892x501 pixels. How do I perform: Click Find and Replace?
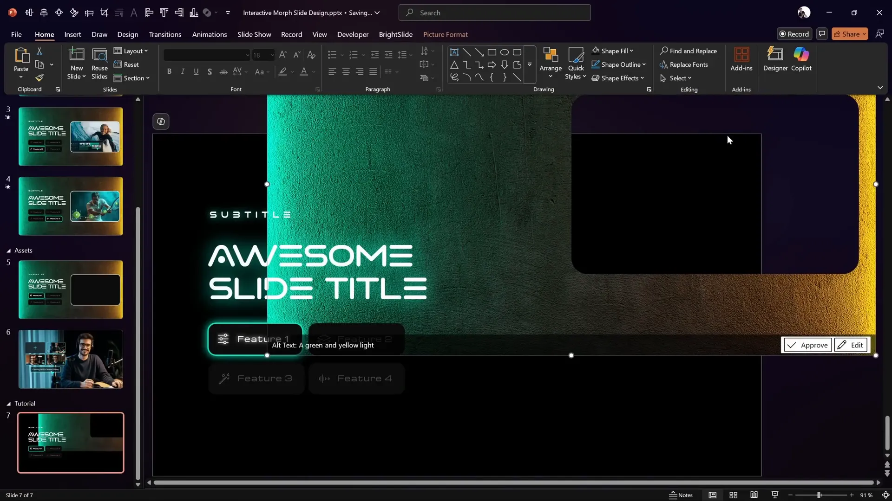(x=689, y=51)
